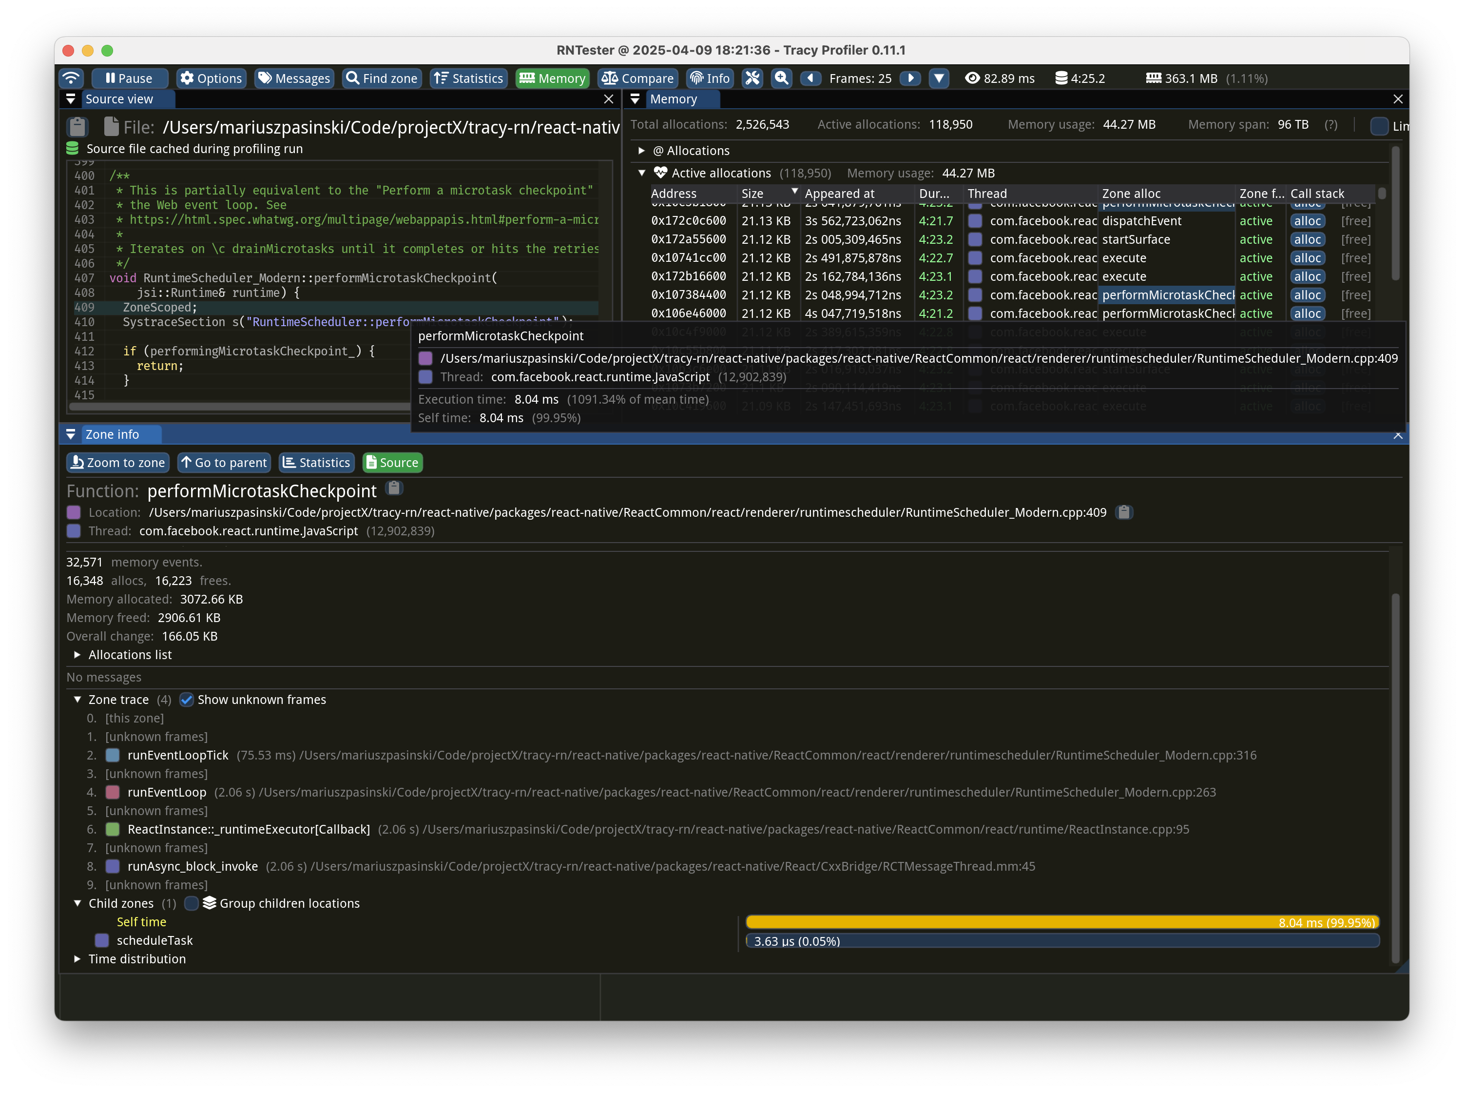Click the Zone info panel menu triangle
The image size is (1464, 1093).
[x=71, y=435]
